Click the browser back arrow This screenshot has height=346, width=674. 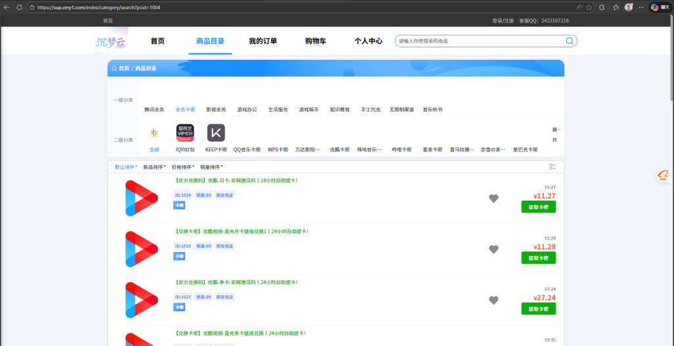coord(7,7)
